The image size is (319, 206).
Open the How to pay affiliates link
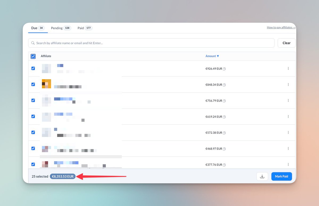(281, 27)
